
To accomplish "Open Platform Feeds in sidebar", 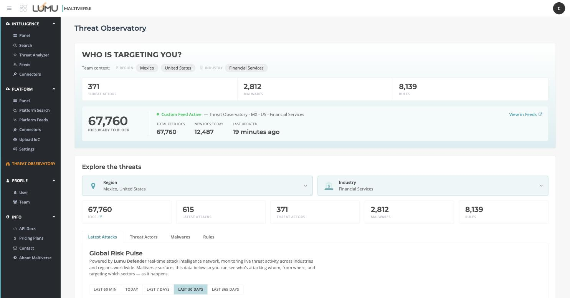I will pyautogui.click(x=33, y=120).
